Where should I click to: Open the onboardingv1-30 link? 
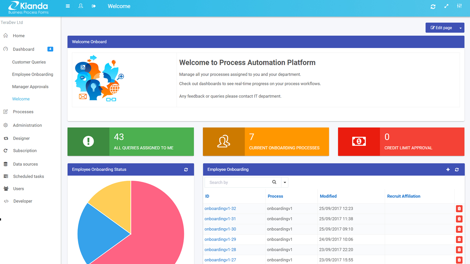[x=220, y=229]
